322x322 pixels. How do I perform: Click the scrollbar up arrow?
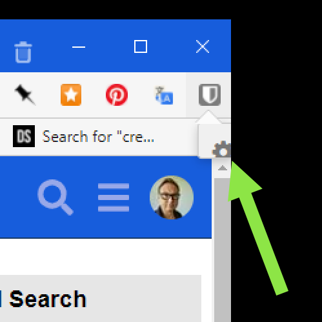coord(223,168)
